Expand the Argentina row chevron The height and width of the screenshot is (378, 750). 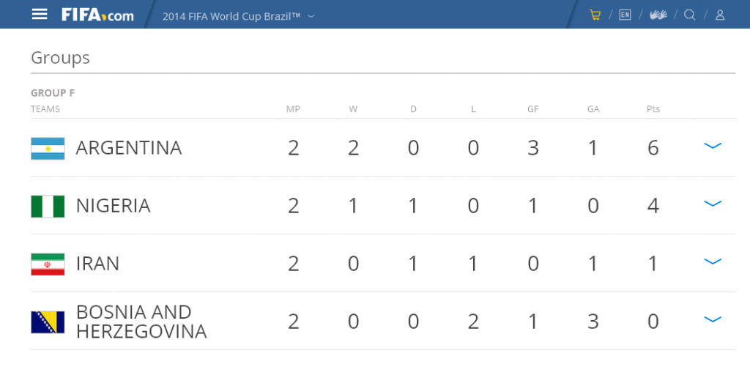[713, 146]
